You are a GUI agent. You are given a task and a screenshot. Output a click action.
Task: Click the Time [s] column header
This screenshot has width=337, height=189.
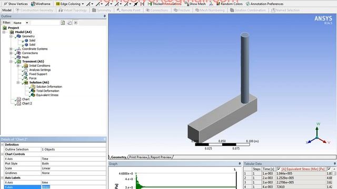tap(268, 169)
